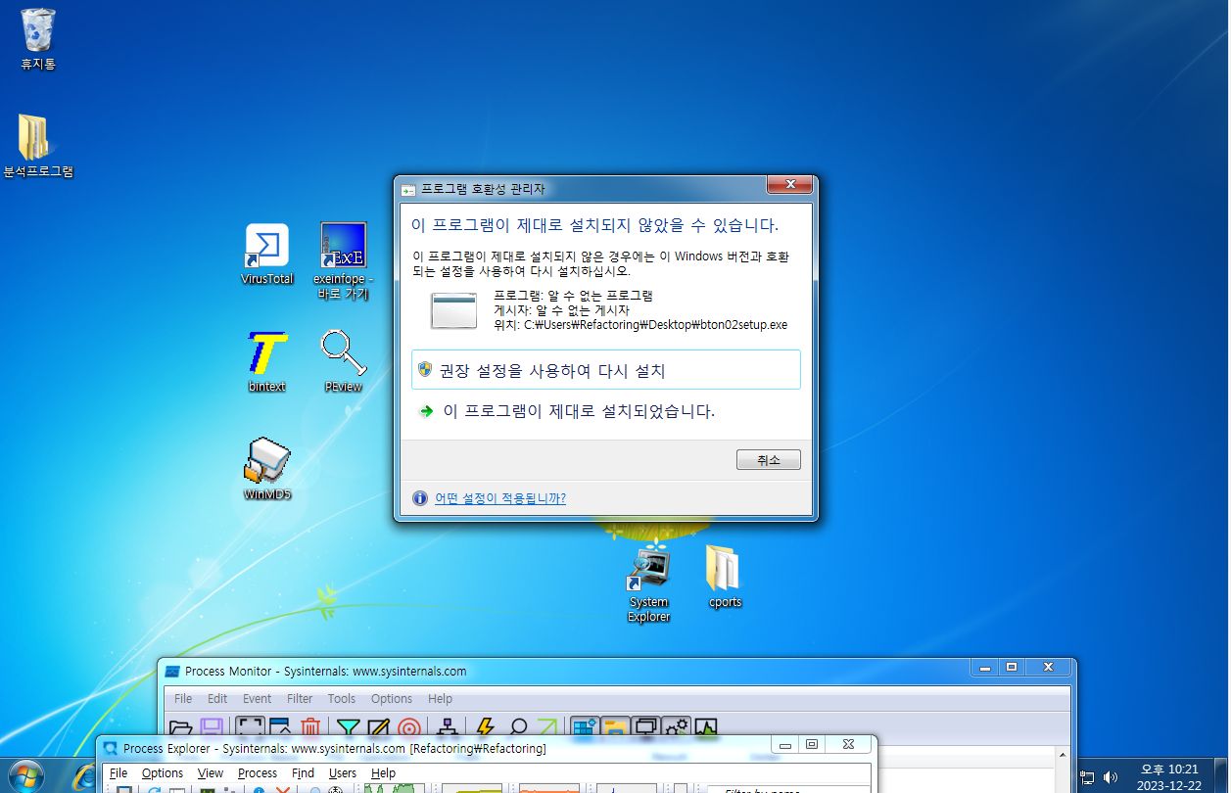Screen dimensions: 1231x793
Task: Open View menu in Process Explorer
Action: pyautogui.click(x=211, y=772)
